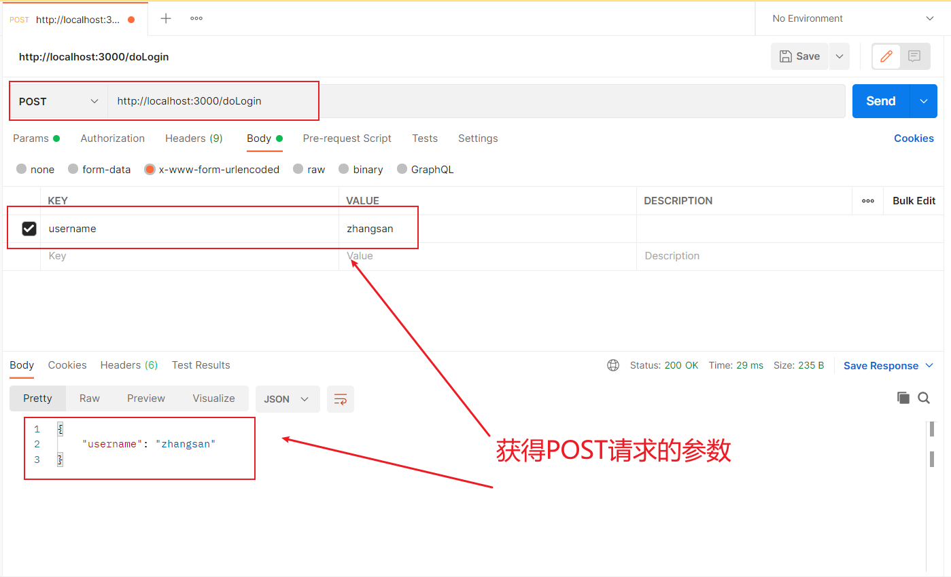Click the zhangsan value cell
Viewport: 951px width, 577px height.
487,229
